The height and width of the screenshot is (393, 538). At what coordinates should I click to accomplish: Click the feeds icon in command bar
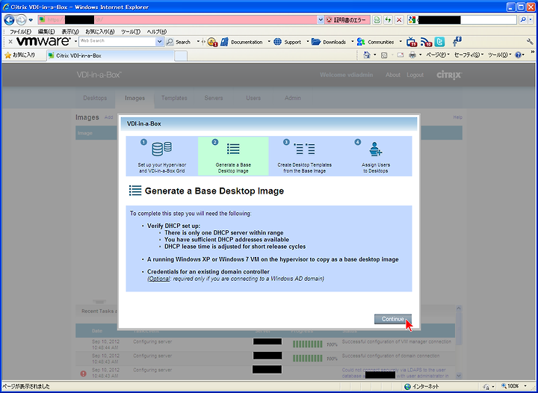click(x=384, y=55)
